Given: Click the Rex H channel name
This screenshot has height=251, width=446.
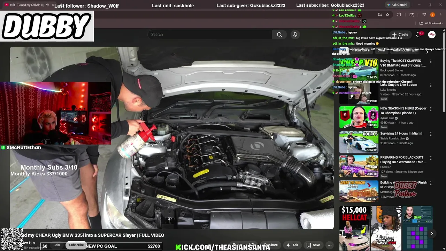Looking at the screenshot, I should [27, 243].
